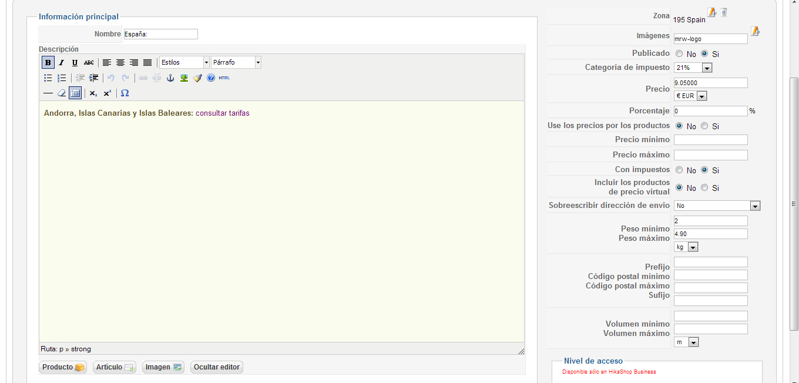Screen dimensions: 799x383
Task: Insert an anchor with the anchor icon
Action: (x=170, y=78)
